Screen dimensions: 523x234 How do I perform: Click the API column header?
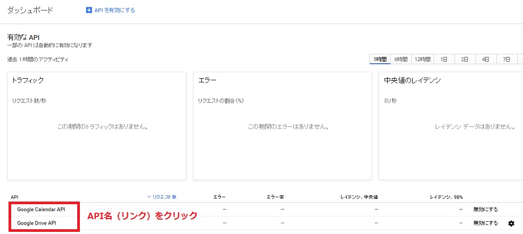pyautogui.click(x=14, y=197)
